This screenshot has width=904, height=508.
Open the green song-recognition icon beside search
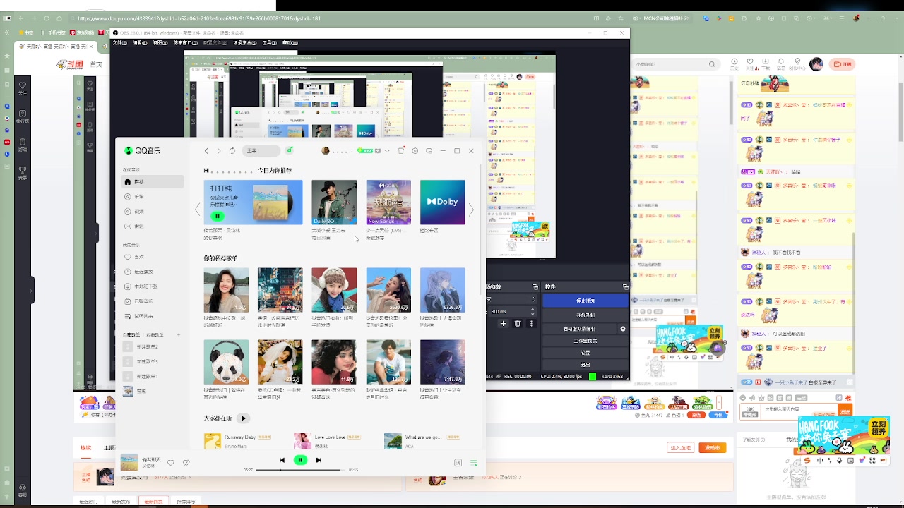tap(289, 150)
